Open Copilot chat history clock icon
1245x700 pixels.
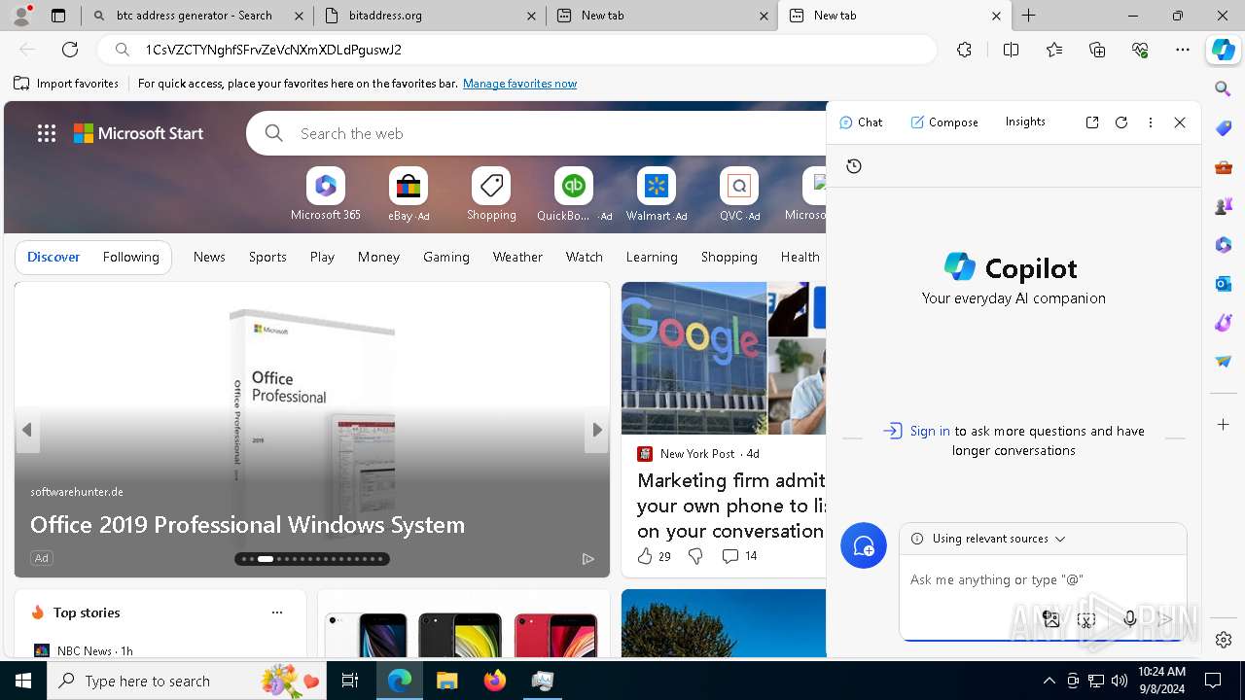(854, 166)
